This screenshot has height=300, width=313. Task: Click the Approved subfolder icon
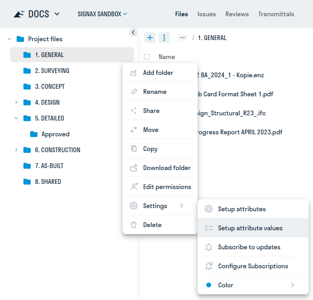coord(34,134)
